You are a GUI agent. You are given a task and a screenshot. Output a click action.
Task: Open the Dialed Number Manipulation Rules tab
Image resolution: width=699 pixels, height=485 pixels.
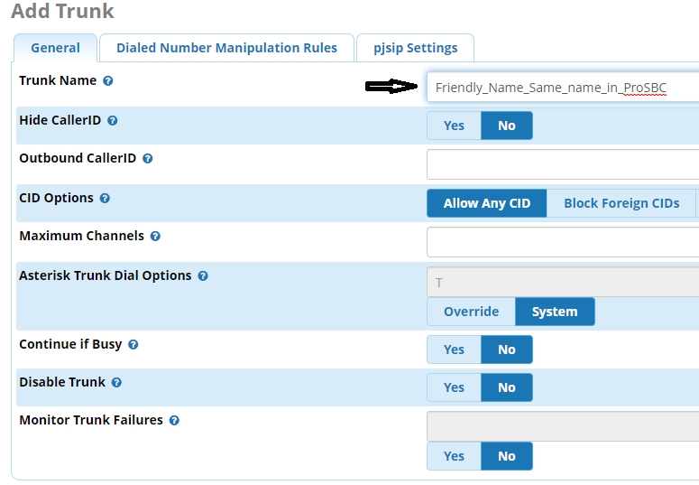click(x=226, y=48)
